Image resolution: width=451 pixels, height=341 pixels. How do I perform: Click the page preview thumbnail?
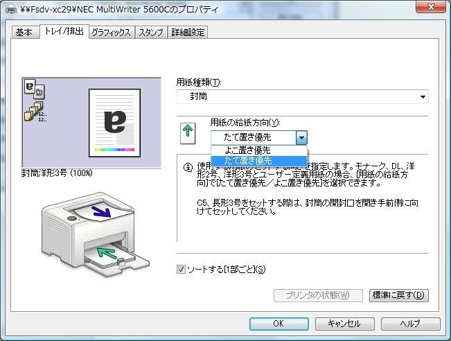point(114,123)
